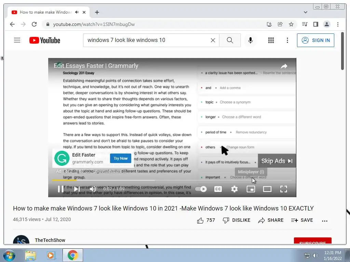Click Try Now on Grammarly ad
Viewport: 350px width, 262px height.
click(121, 158)
